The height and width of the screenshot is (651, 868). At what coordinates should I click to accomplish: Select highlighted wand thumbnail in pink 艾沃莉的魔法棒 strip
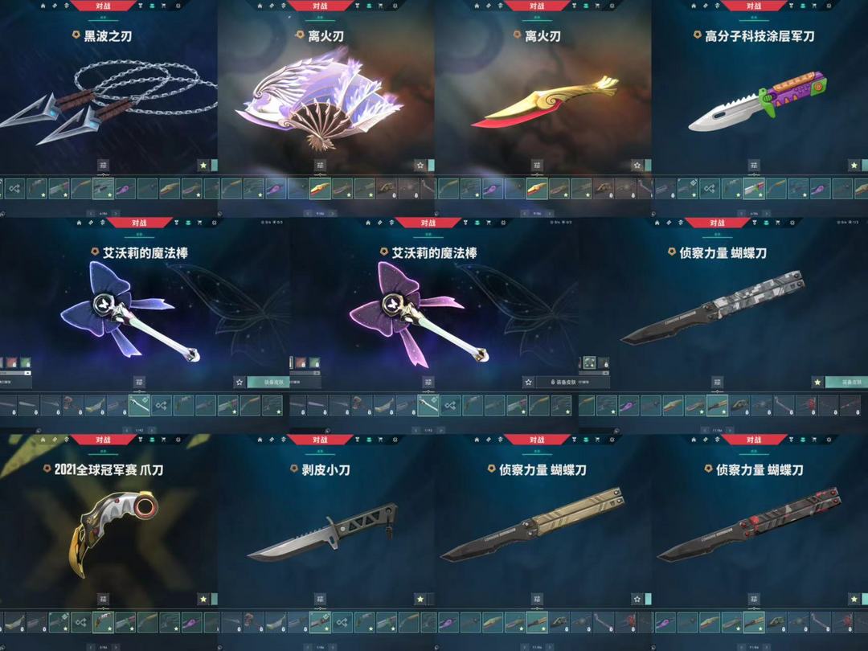[x=428, y=405]
